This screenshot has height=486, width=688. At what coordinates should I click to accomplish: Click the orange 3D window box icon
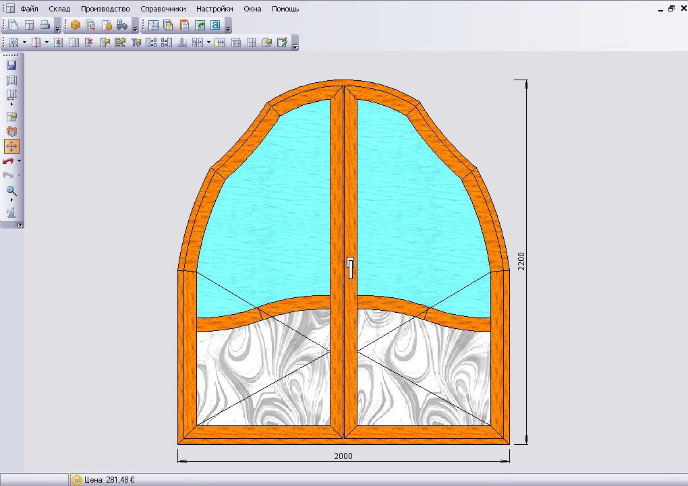[x=11, y=131]
